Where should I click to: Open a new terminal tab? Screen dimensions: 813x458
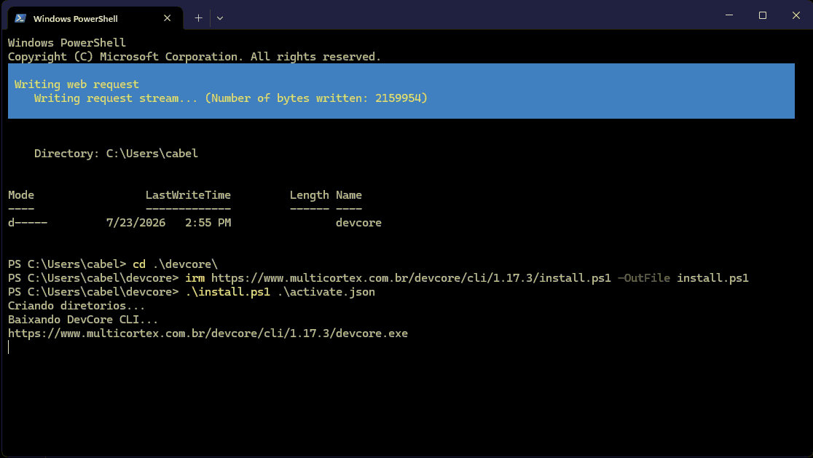pos(198,18)
